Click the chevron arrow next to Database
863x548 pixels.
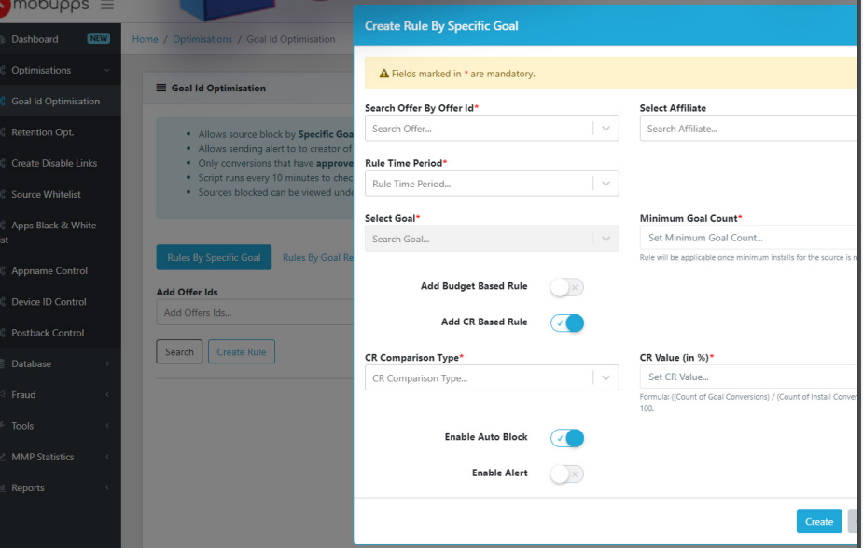click(107, 363)
